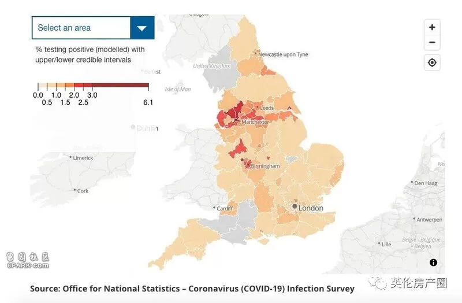The width and height of the screenshot is (462, 303).
Task: Click the Limerick city marker
Action: coord(70,157)
